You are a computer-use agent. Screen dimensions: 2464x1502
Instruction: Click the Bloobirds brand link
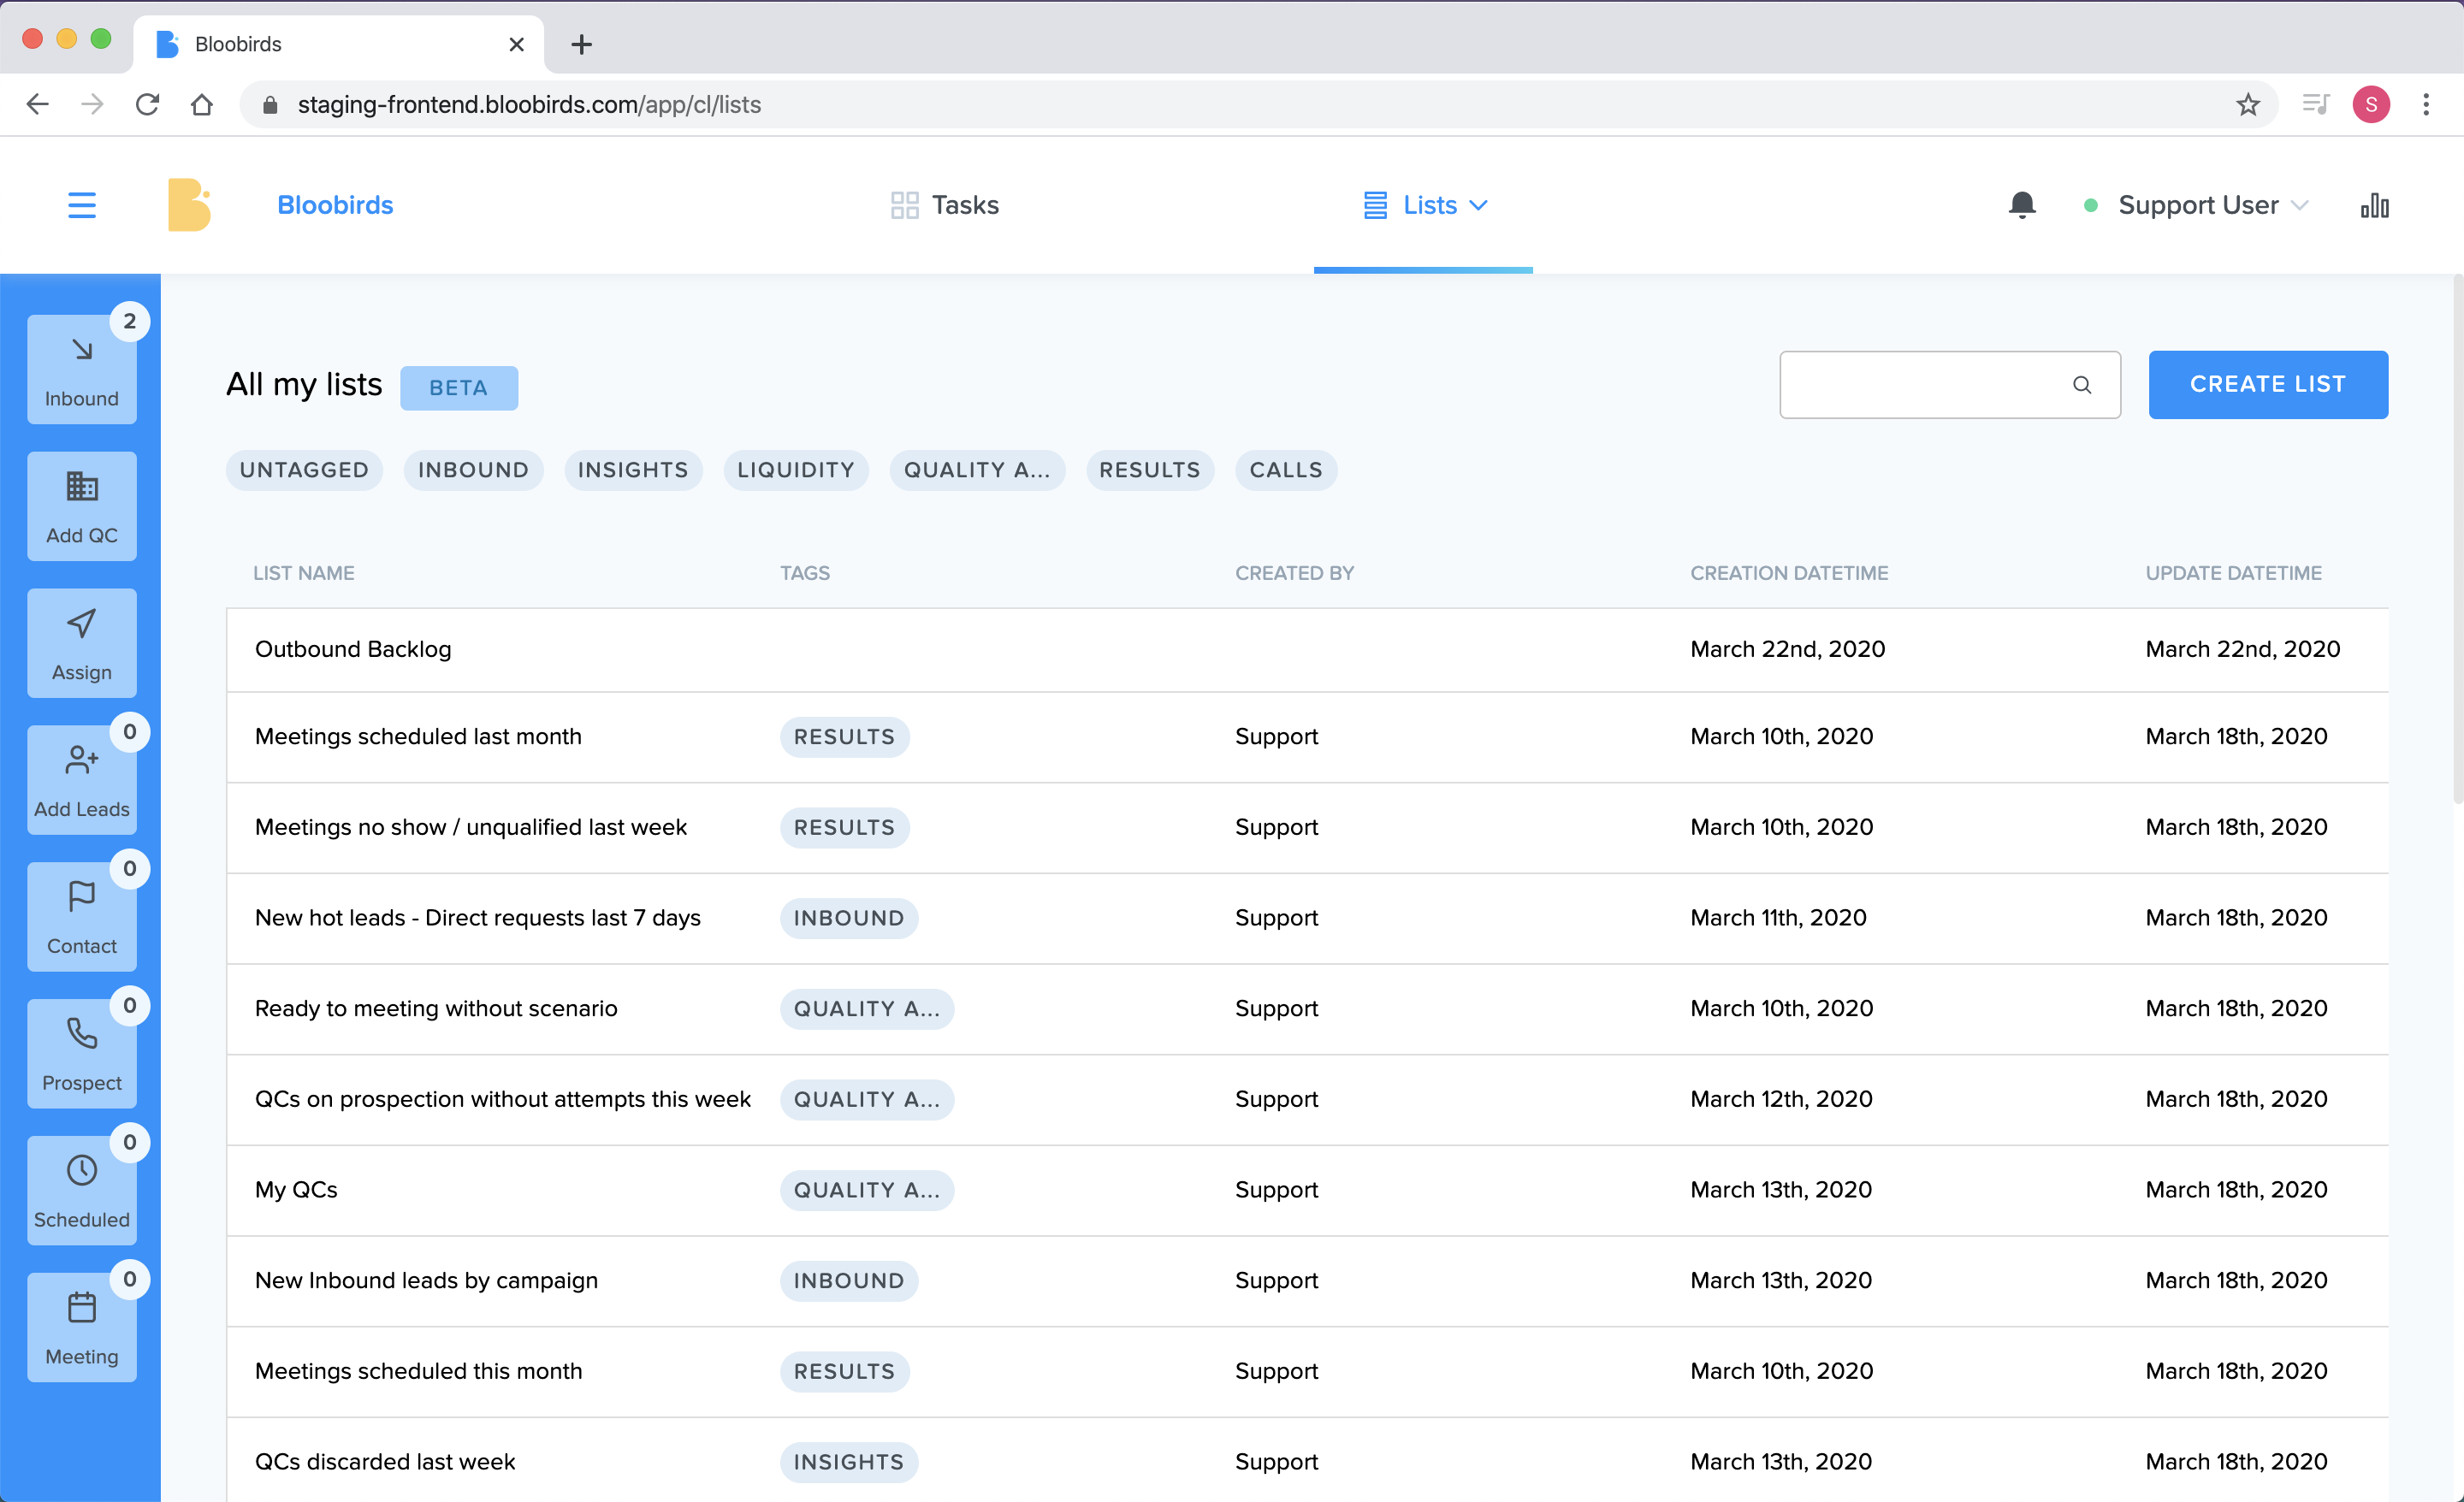click(x=335, y=205)
